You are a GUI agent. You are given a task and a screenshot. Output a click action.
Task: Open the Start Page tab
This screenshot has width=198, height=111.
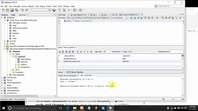(x=62, y=15)
